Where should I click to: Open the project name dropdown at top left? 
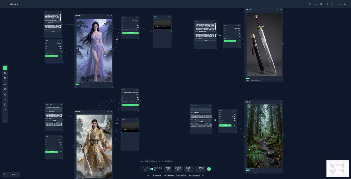[14, 4]
